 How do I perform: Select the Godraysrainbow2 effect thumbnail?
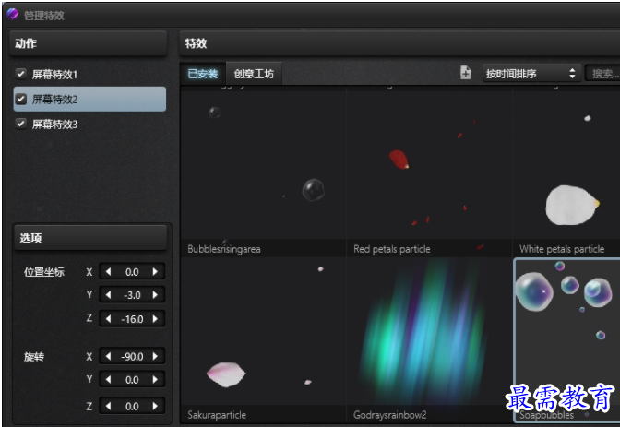tap(429, 340)
